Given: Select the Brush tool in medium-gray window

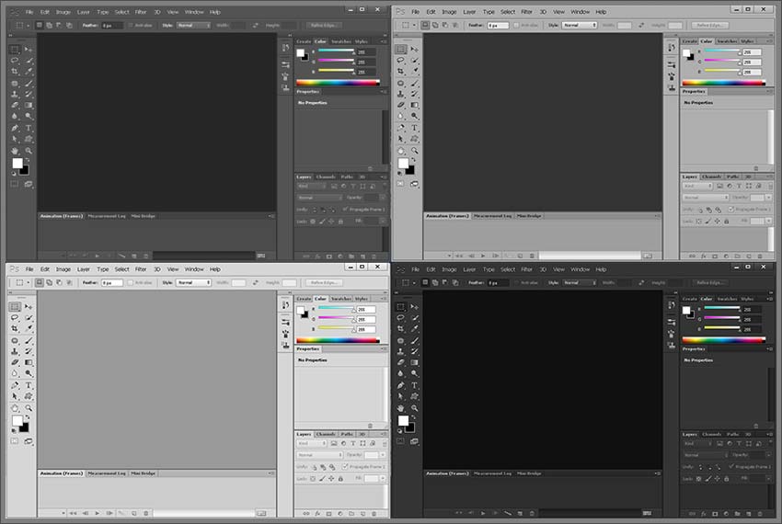Looking at the screenshot, I should tap(414, 84).
